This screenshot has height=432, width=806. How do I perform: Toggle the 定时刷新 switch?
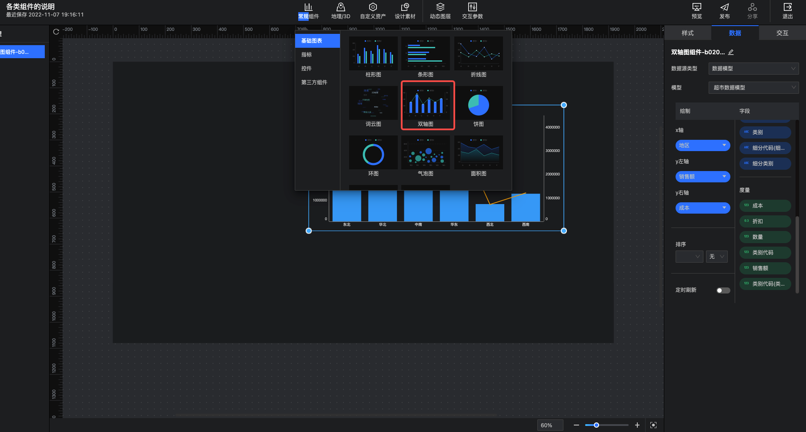(723, 290)
